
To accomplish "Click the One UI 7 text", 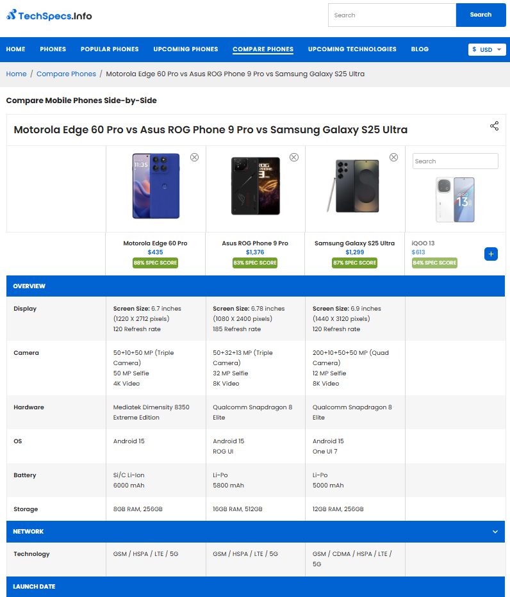I will point(325,452).
